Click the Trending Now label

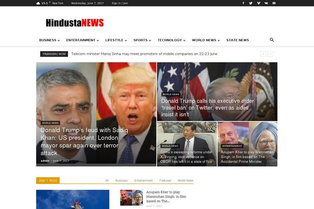[54, 54]
